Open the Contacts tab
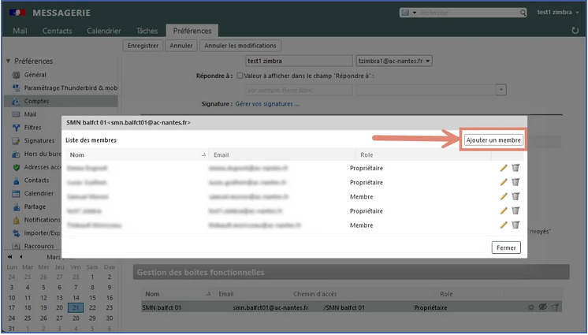 57,31
